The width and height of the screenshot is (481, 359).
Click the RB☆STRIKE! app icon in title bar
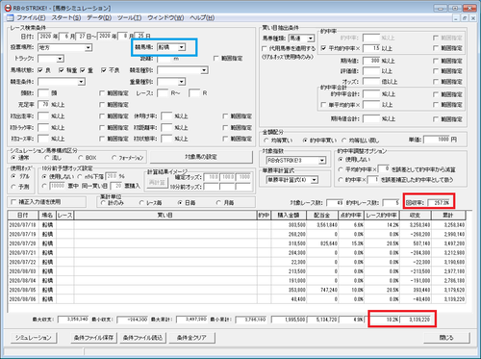click(x=8, y=8)
